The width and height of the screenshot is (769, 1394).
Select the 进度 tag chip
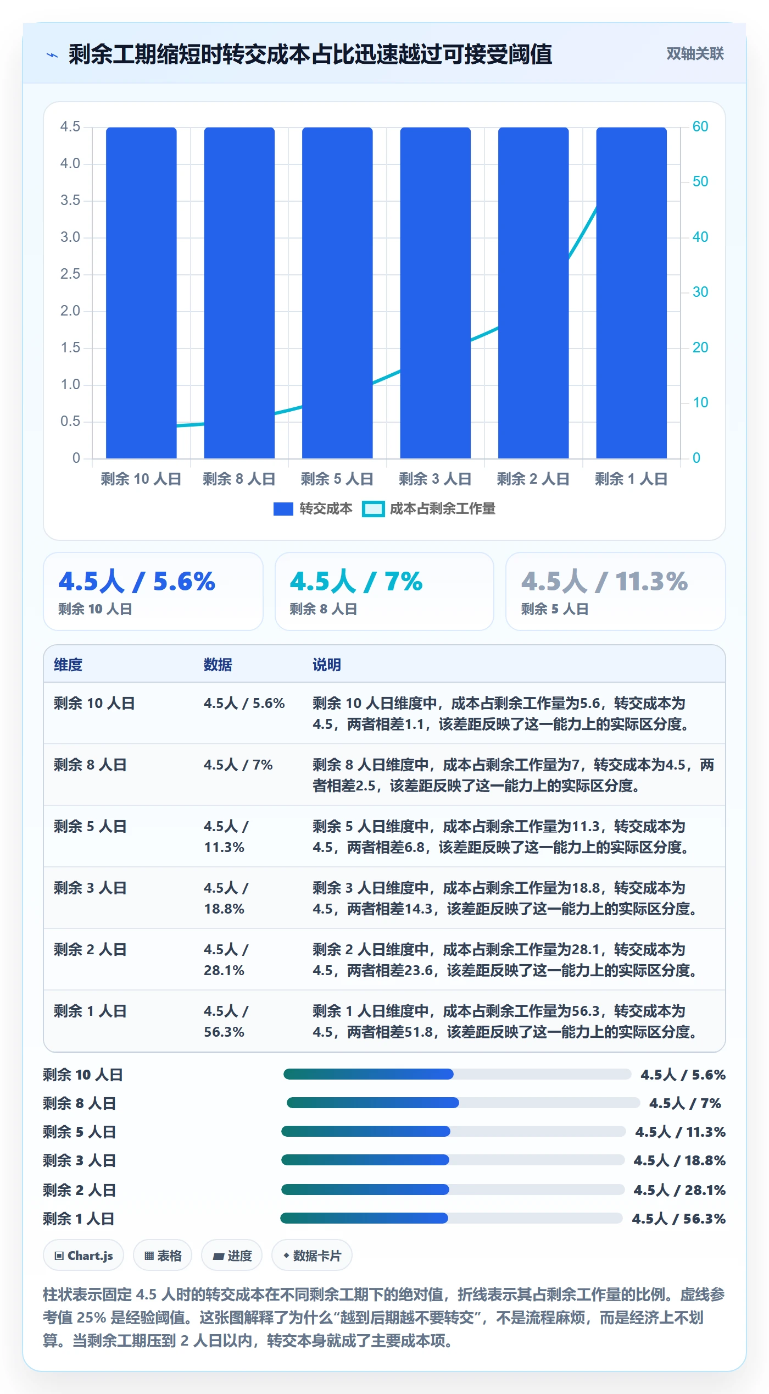(x=232, y=1255)
